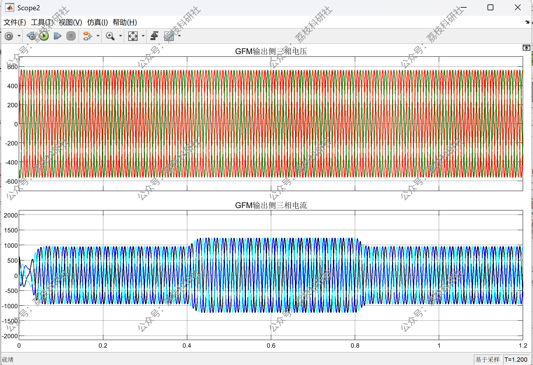Click the 基于采样 status bar label
Viewport: 533px width, 365px height.
click(x=488, y=359)
